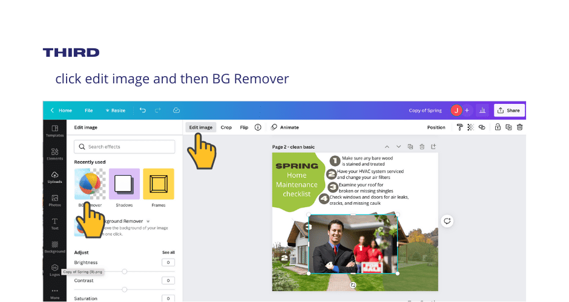Click the SPRING heading on the design
569x302 pixels.
297,166
